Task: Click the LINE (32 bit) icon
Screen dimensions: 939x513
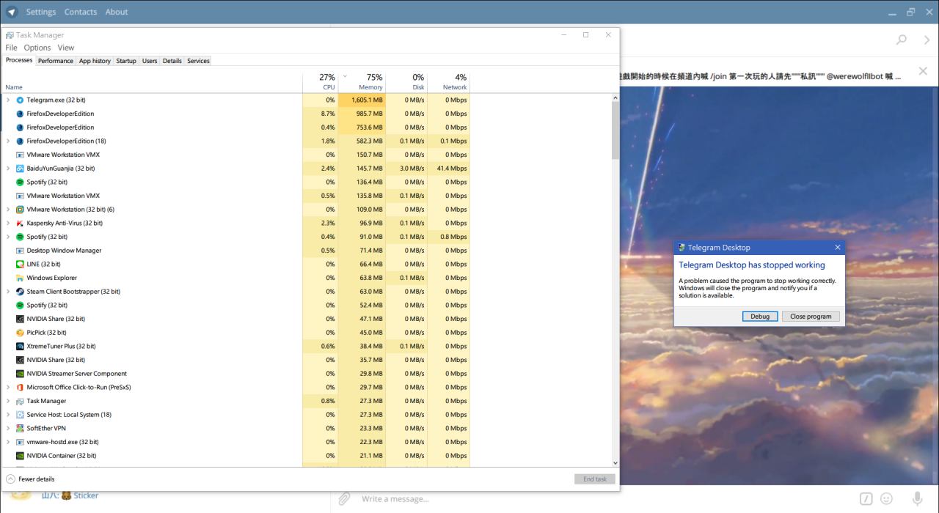Action: [x=20, y=264]
